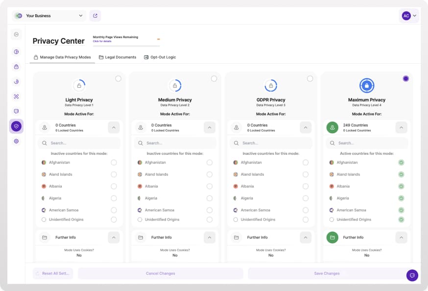
Task: Switch to the Opt-Out Logic tab
Action: coord(160,57)
